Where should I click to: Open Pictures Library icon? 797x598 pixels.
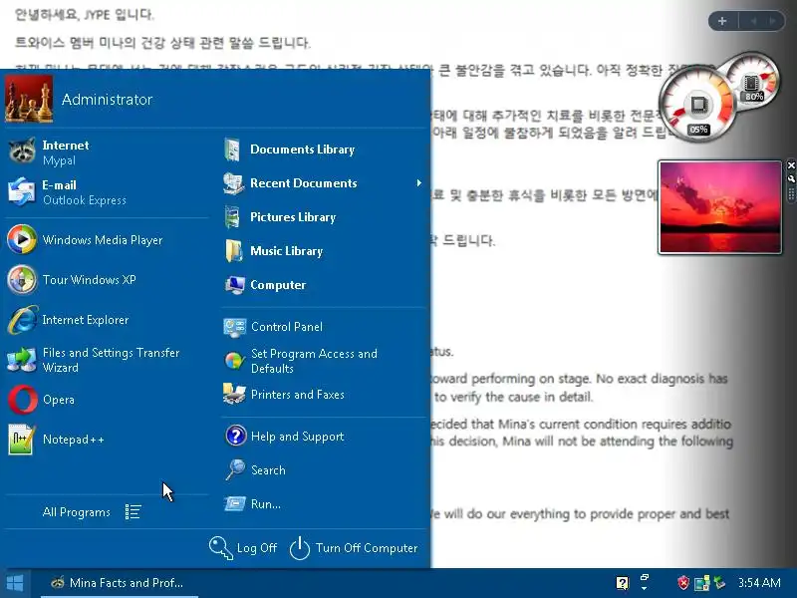[233, 217]
